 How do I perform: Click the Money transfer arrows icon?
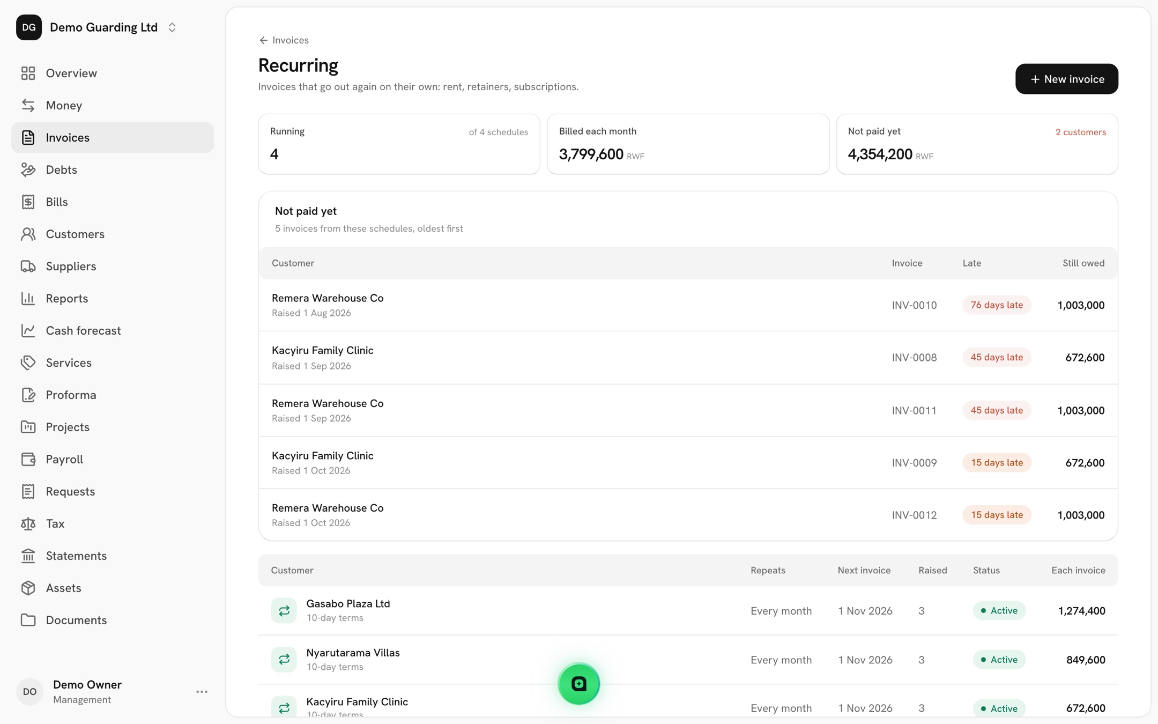28,105
